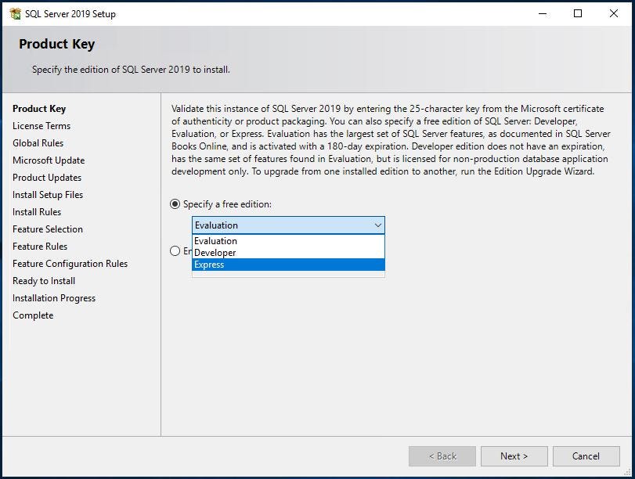This screenshot has width=635, height=479.
Task: Select the Product Key step in sidebar
Action: point(39,109)
